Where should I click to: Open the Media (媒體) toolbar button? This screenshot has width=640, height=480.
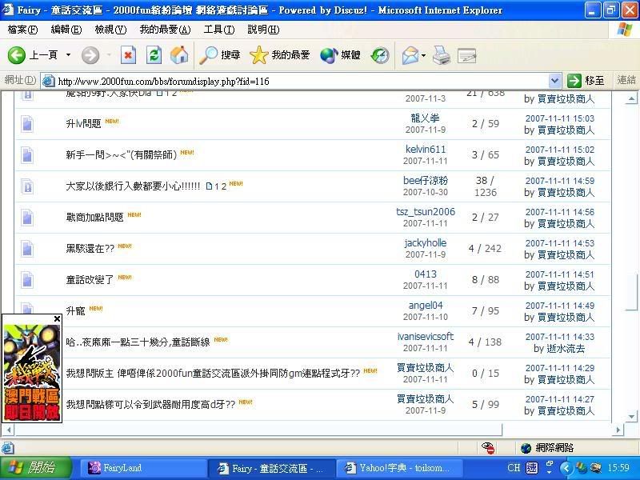click(340, 55)
